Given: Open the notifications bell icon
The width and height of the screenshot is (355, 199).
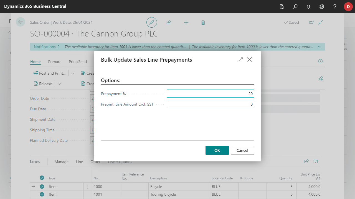Looking at the screenshot, I should (x=308, y=7).
